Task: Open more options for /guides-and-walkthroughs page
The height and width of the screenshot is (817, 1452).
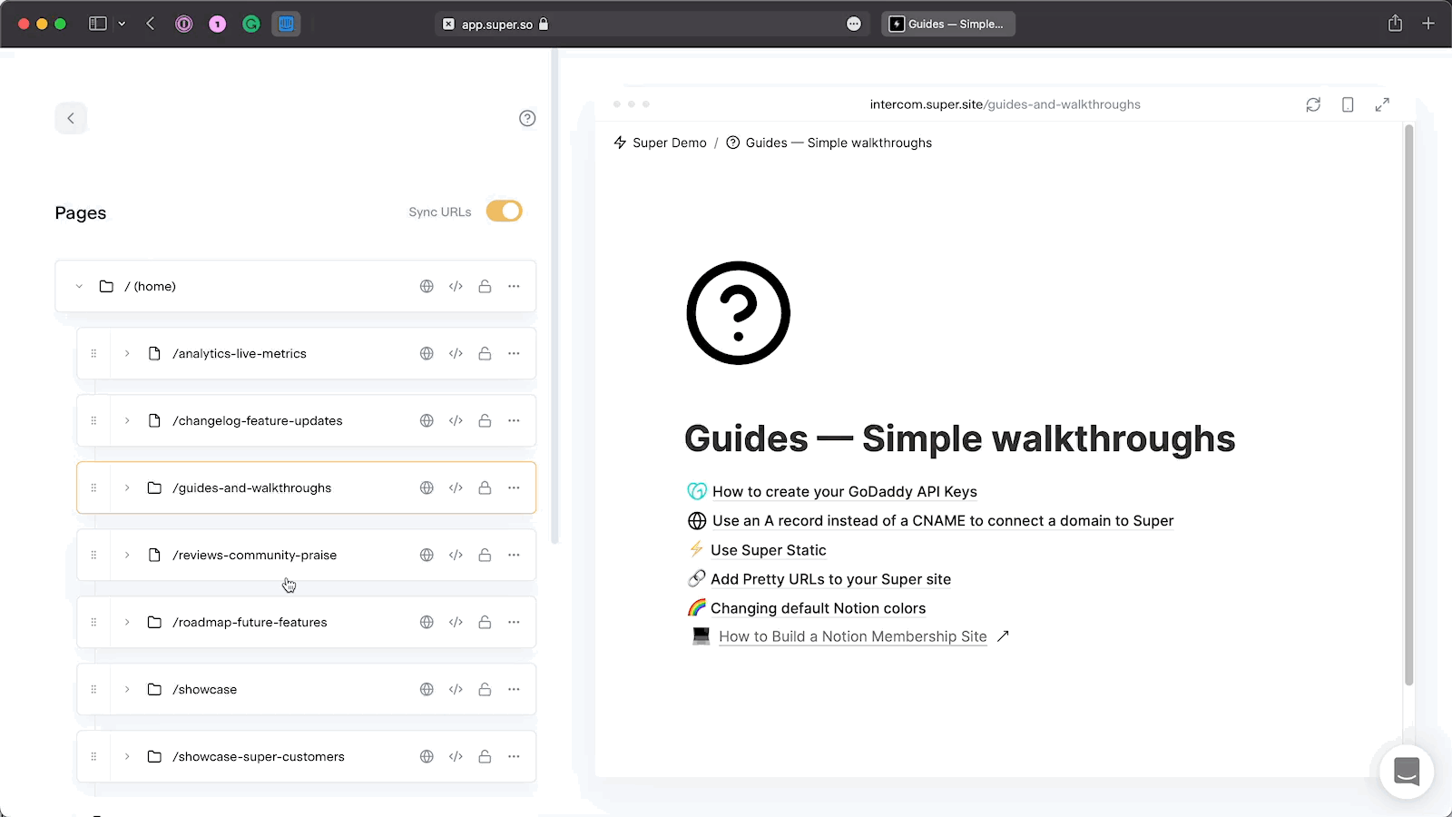Action: (514, 488)
